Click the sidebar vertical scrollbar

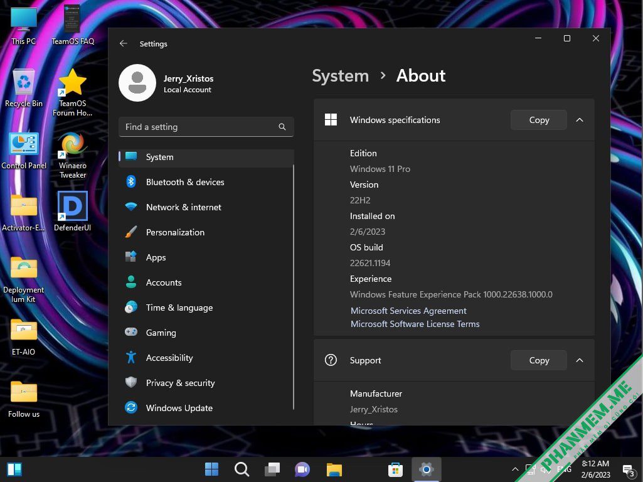pos(294,287)
